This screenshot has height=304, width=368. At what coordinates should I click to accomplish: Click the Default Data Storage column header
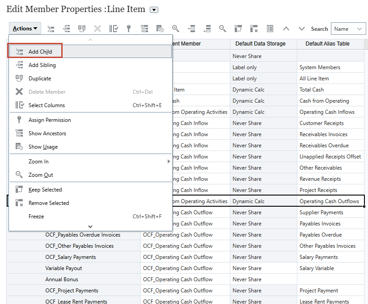point(263,44)
